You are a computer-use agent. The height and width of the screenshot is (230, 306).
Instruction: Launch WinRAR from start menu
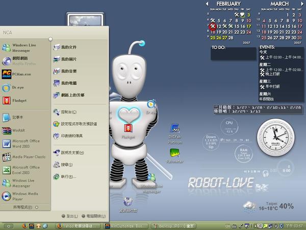coord(14,130)
